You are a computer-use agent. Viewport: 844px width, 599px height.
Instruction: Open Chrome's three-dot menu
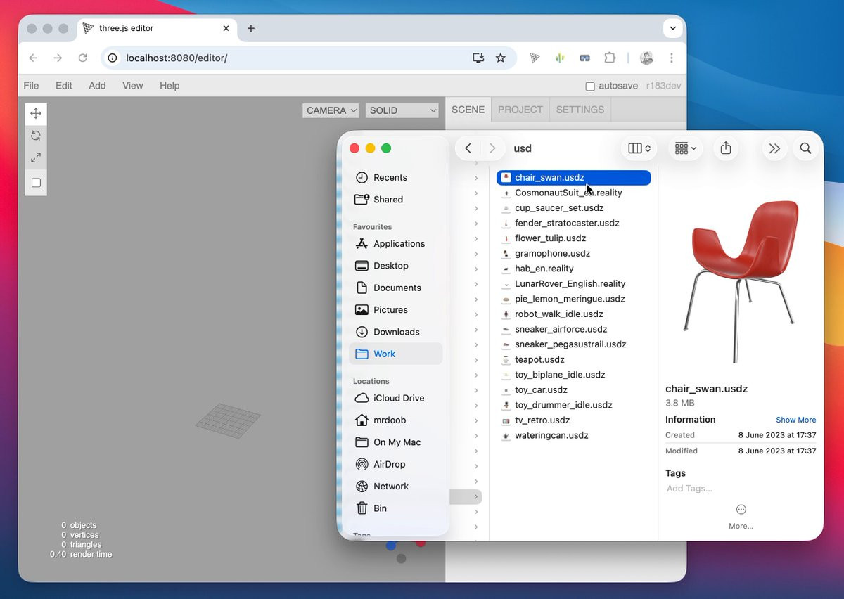(672, 58)
